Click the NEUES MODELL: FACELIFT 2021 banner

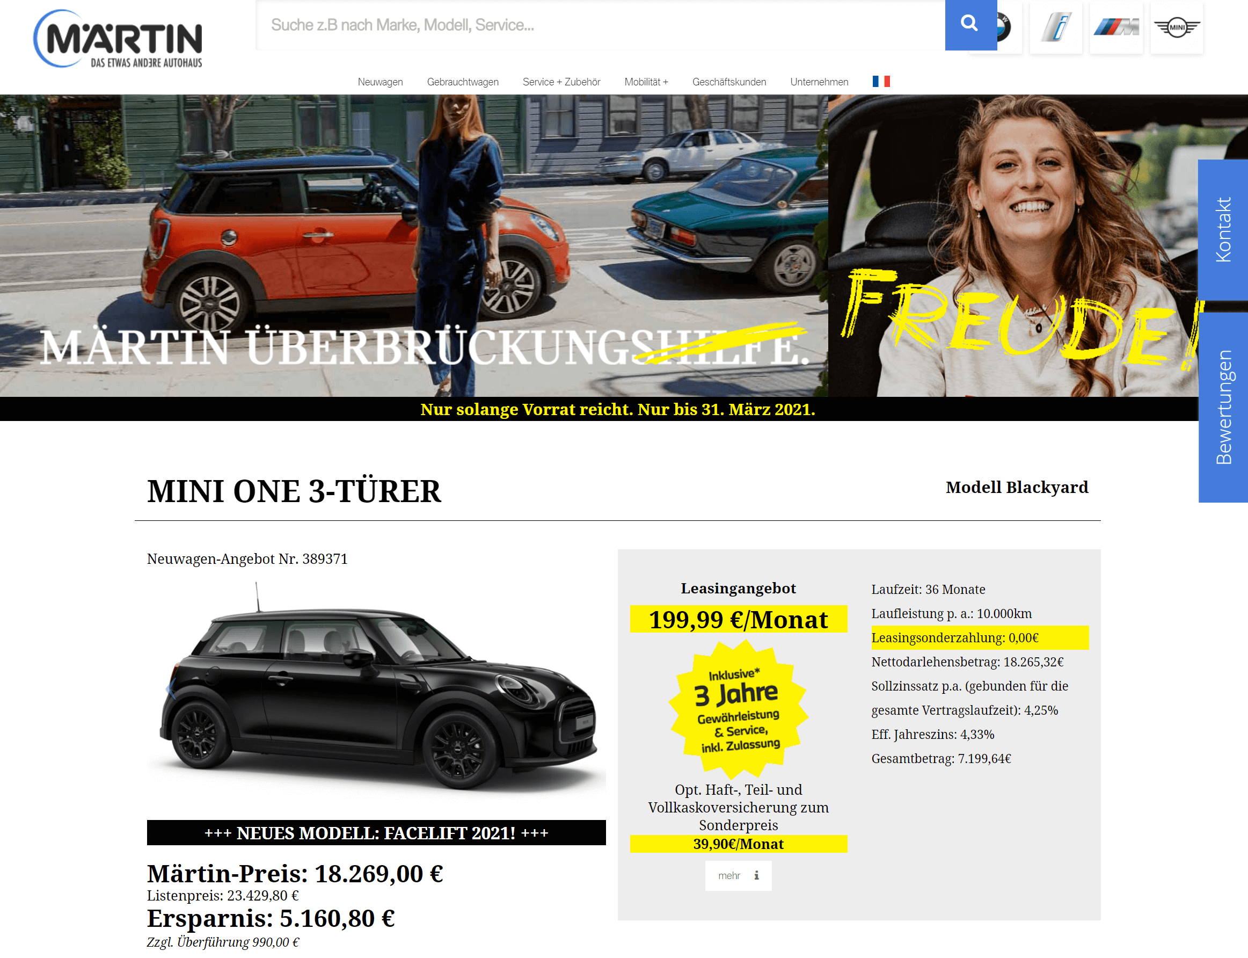click(x=376, y=832)
